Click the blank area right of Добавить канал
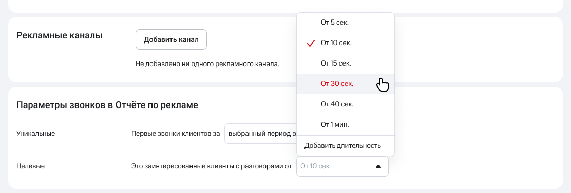 251,39
